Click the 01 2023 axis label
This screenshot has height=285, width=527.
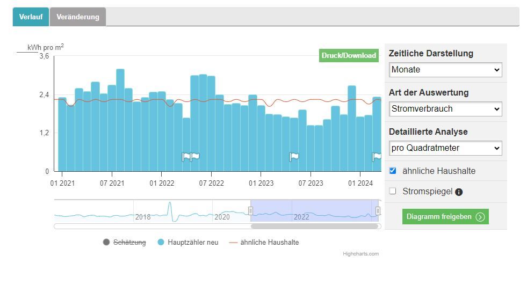[261, 183]
